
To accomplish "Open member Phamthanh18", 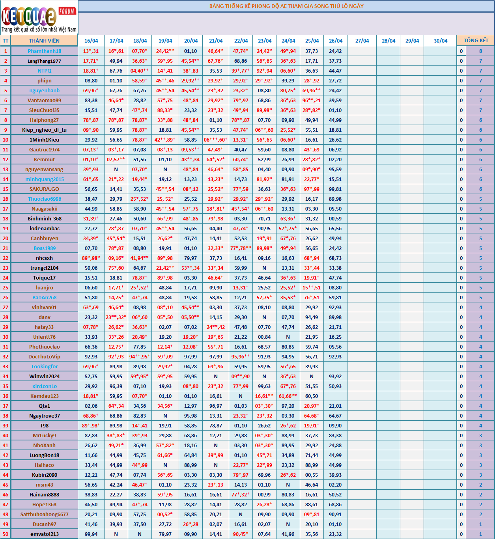I will [44, 51].
